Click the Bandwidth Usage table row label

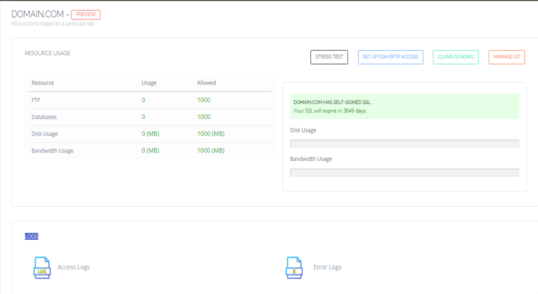(53, 151)
